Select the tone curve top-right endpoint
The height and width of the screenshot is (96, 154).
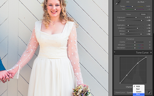pyautogui.click(x=146, y=57)
